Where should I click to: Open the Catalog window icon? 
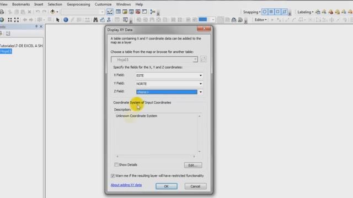pyautogui.click(x=125, y=12)
